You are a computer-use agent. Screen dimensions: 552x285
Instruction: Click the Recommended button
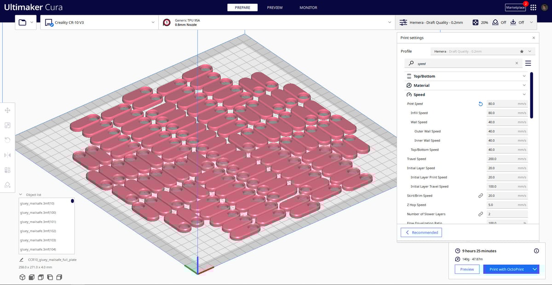[x=421, y=233]
